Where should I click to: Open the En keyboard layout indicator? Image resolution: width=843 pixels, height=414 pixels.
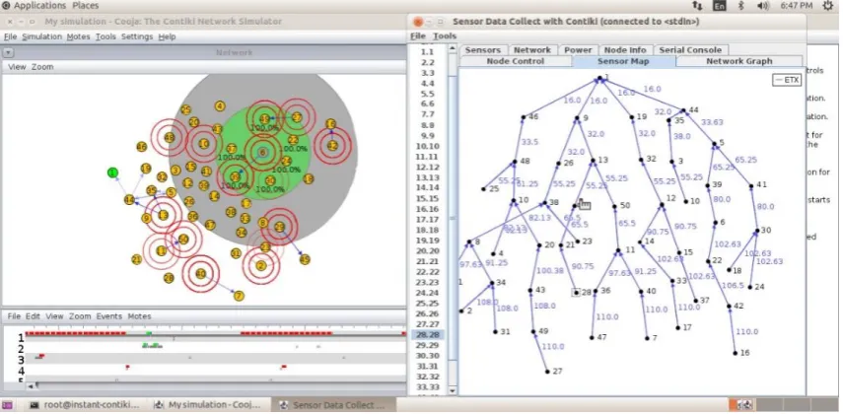(x=719, y=5)
